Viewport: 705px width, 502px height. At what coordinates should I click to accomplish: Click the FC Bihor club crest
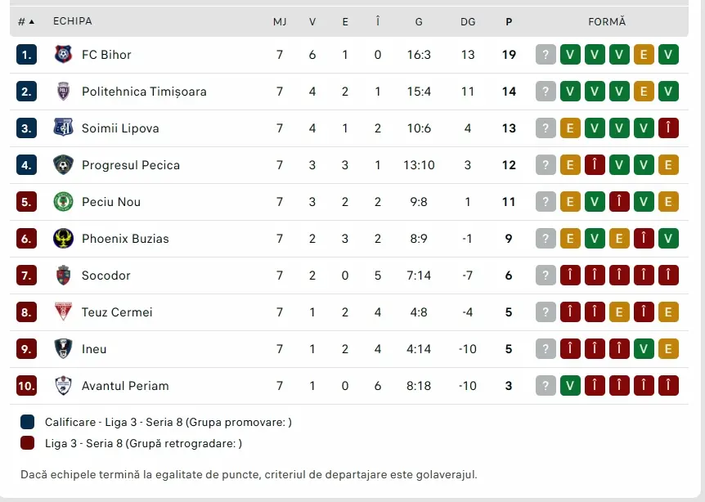pos(64,55)
